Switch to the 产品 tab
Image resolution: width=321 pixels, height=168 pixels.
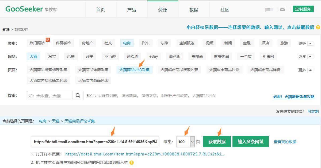(132, 9)
